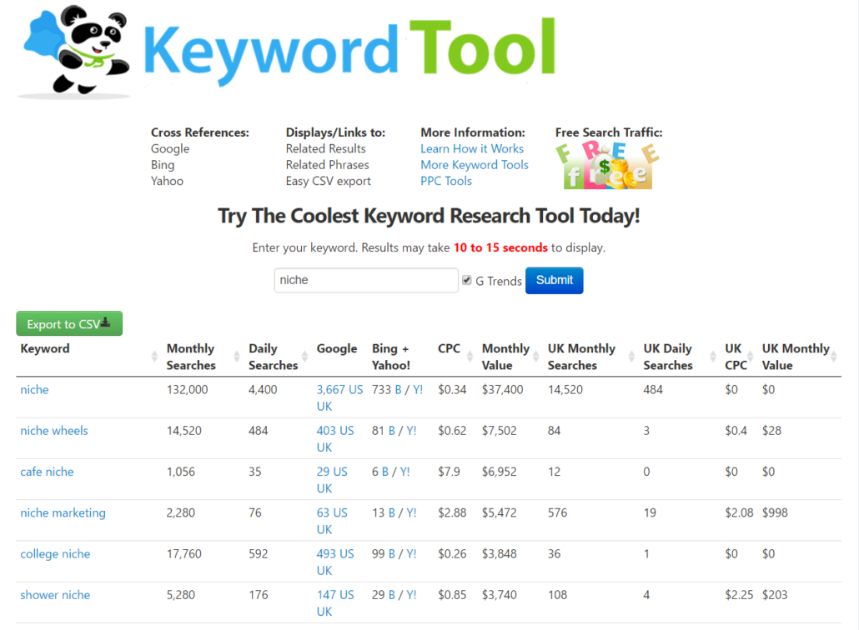Image resolution: width=859 pixels, height=630 pixels.
Task: Open Bing 'B' link for niche marketing
Action: pyautogui.click(x=392, y=512)
